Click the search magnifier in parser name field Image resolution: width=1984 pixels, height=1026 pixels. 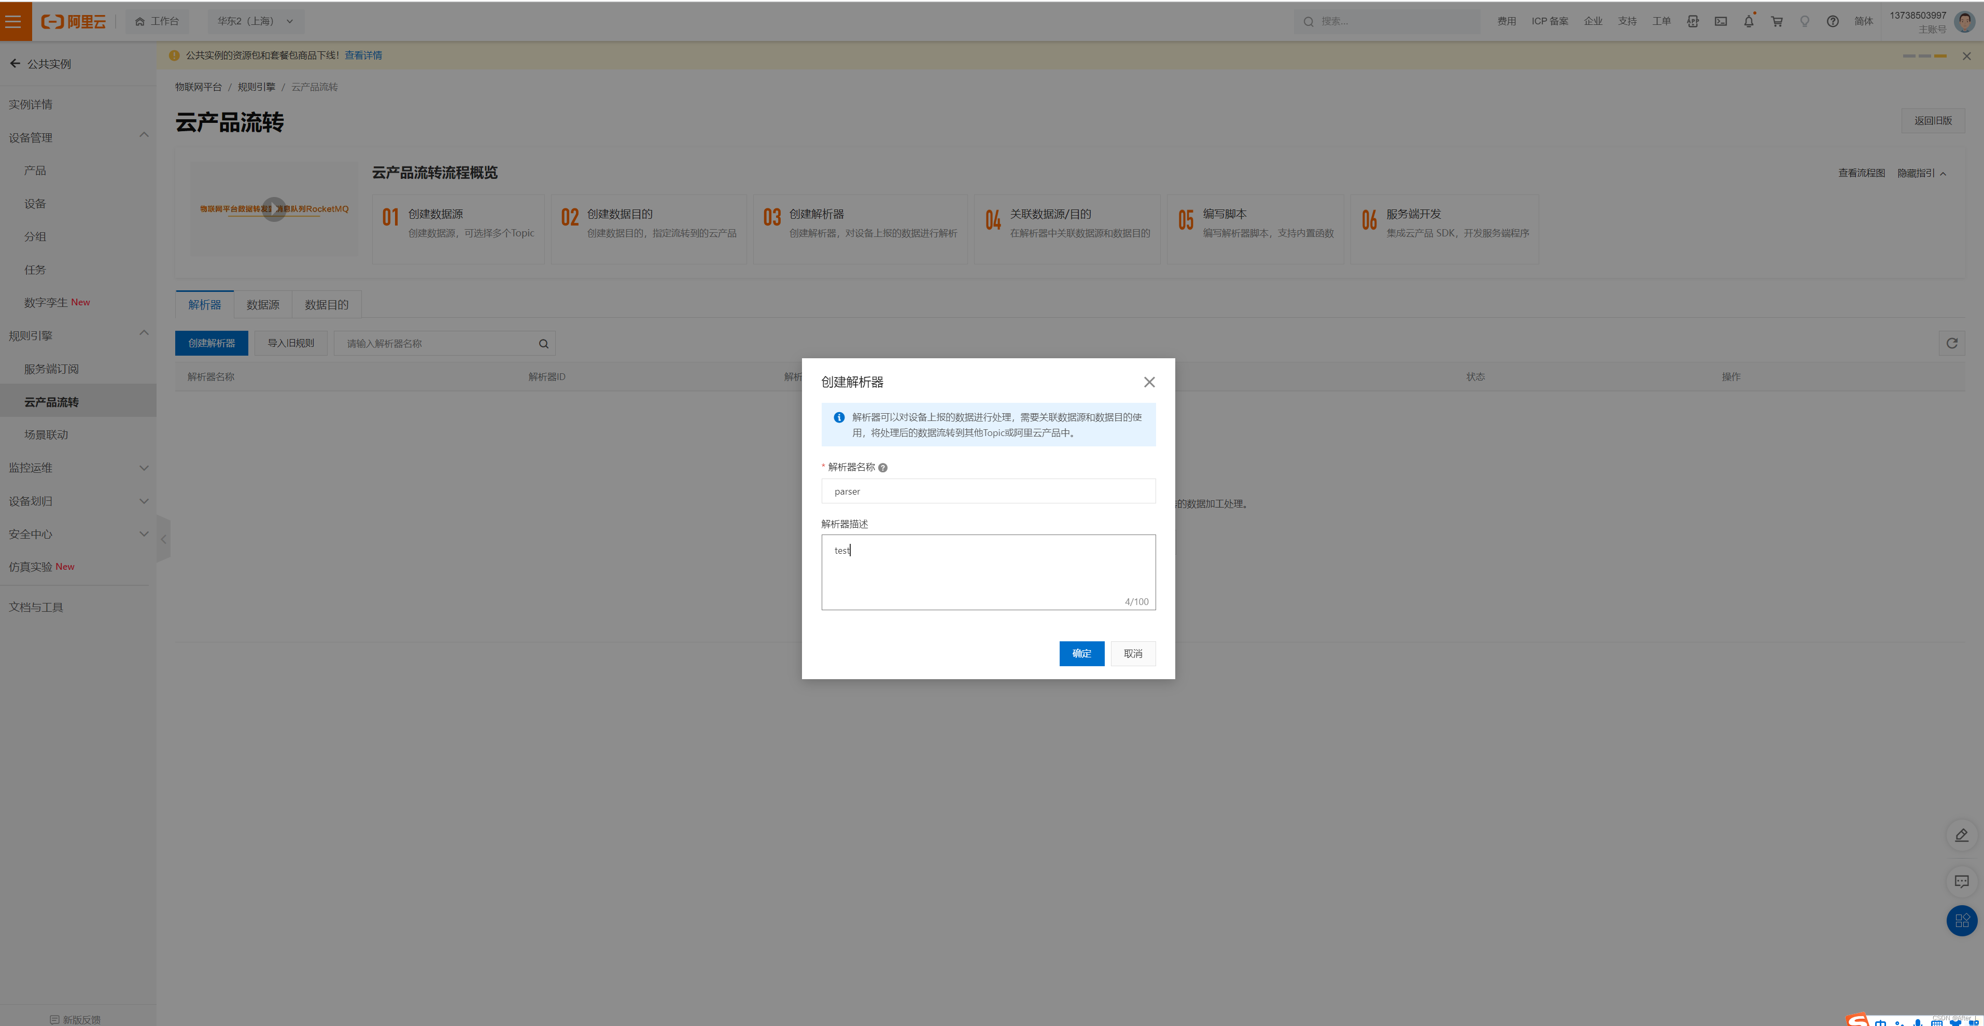(x=543, y=344)
